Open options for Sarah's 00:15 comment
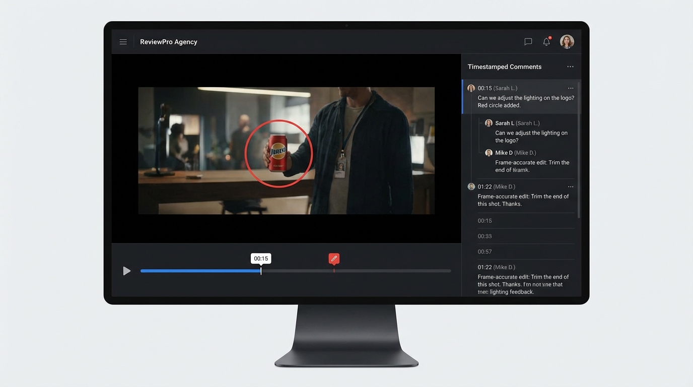 click(x=570, y=88)
